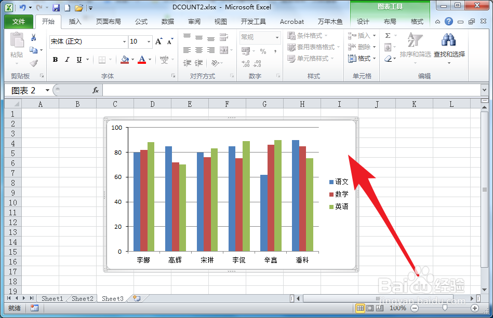The image size is (493, 318).
Task: Click the 删除 cells button
Action: click(362, 47)
